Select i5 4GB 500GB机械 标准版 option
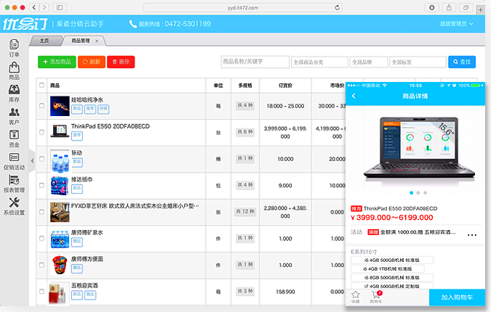The image size is (491, 312). pyautogui.click(x=392, y=260)
